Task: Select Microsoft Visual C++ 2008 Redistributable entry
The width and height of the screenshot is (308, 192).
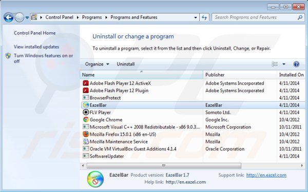Action: tap(145, 127)
